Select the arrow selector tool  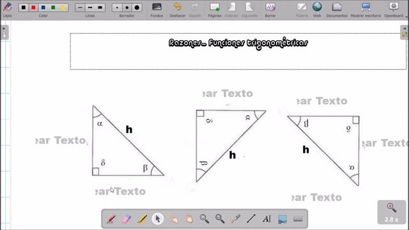pyautogui.click(x=158, y=218)
